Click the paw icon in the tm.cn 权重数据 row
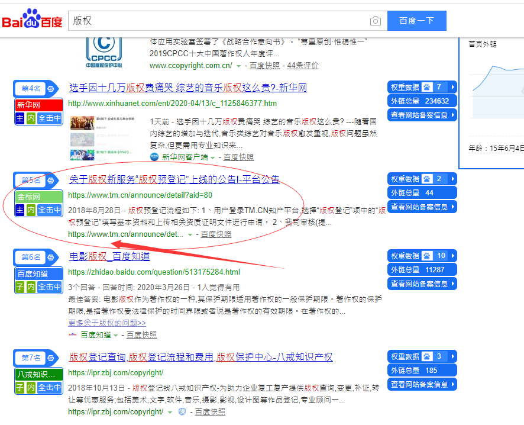Image resolution: width=524 pixels, height=425 pixels. pyautogui.click(x=427, y=179)
